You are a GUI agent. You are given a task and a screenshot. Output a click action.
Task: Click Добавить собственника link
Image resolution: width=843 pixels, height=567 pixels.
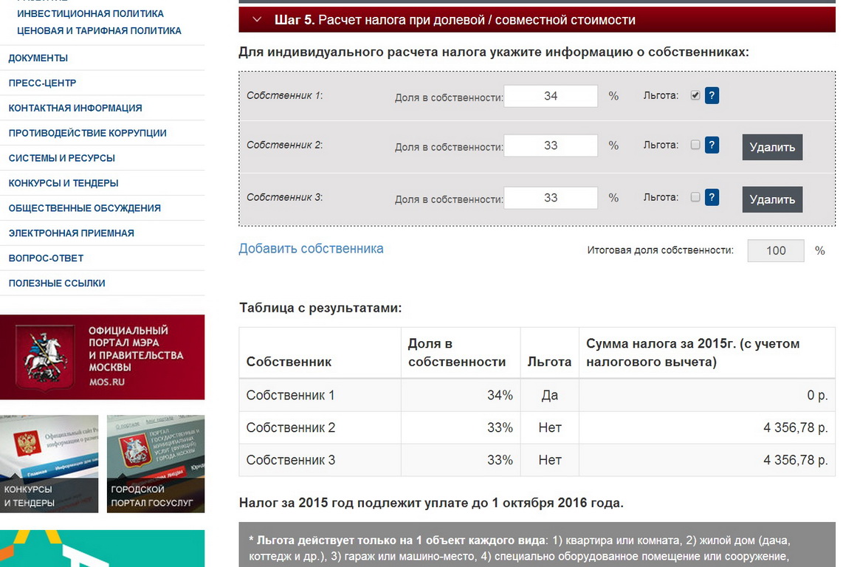[311, 249]
